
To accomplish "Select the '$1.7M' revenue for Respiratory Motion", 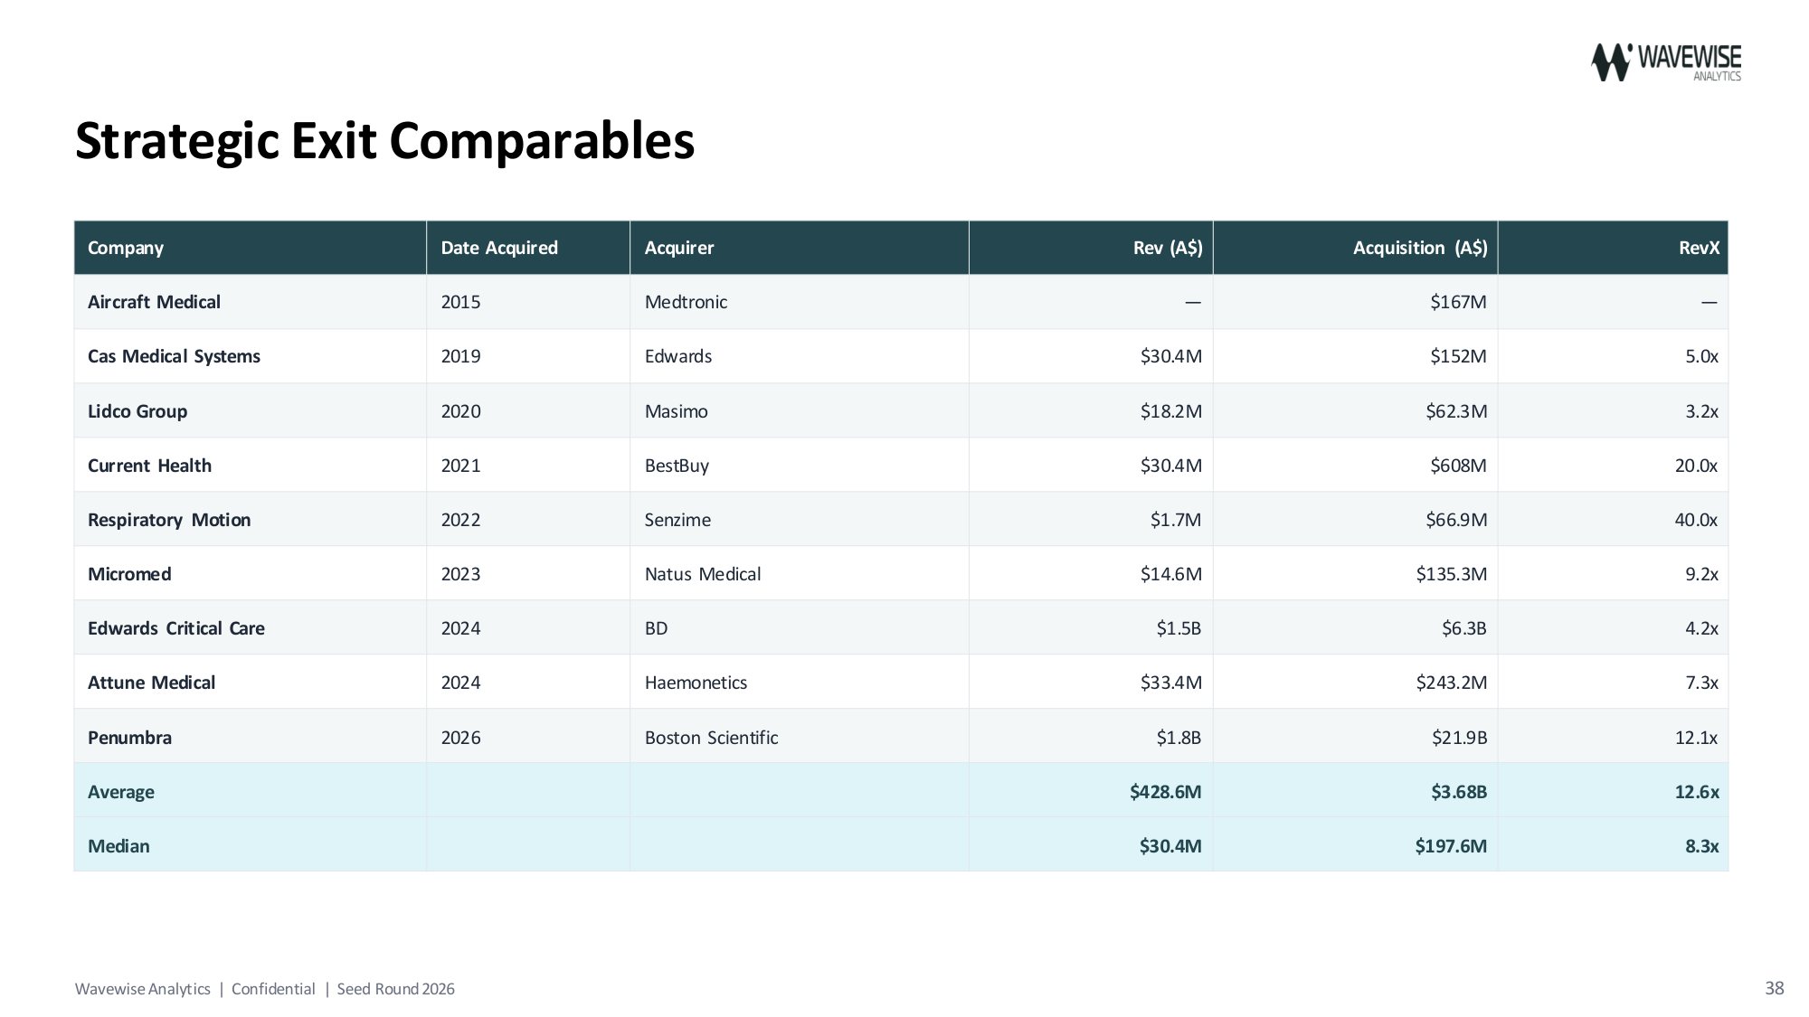I will [x=1176, y=520].
